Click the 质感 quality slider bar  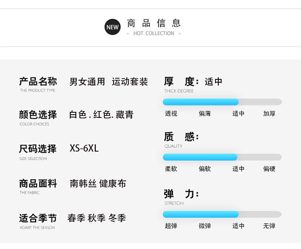[x=222, y=157]
